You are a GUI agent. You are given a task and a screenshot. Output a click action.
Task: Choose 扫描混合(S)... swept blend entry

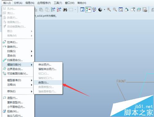pos(18,60)
